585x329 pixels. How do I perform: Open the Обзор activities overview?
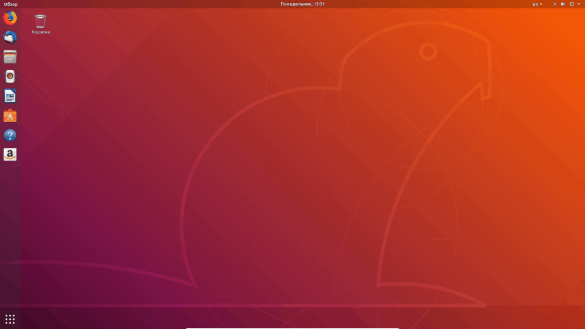coord(10,4)
